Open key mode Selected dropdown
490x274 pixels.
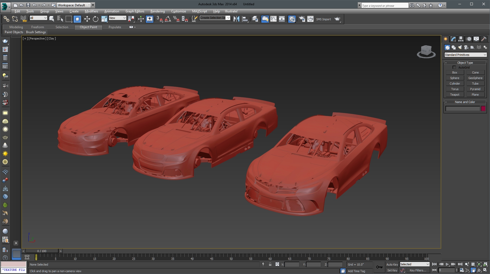click(x=415, y=264)
